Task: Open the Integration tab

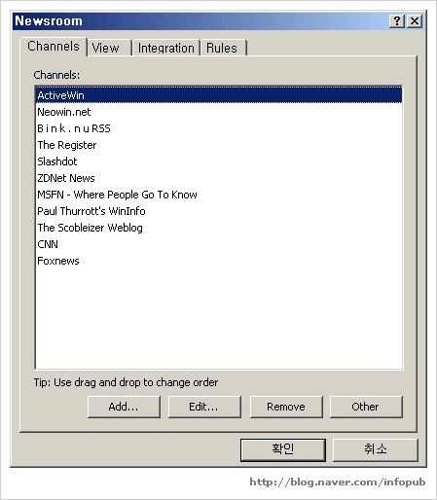Action: click(x=166, y=48)
